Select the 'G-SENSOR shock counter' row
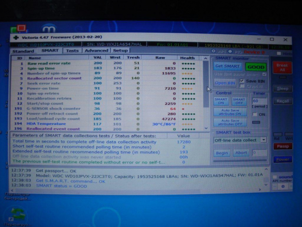 [x=107, y=108]
